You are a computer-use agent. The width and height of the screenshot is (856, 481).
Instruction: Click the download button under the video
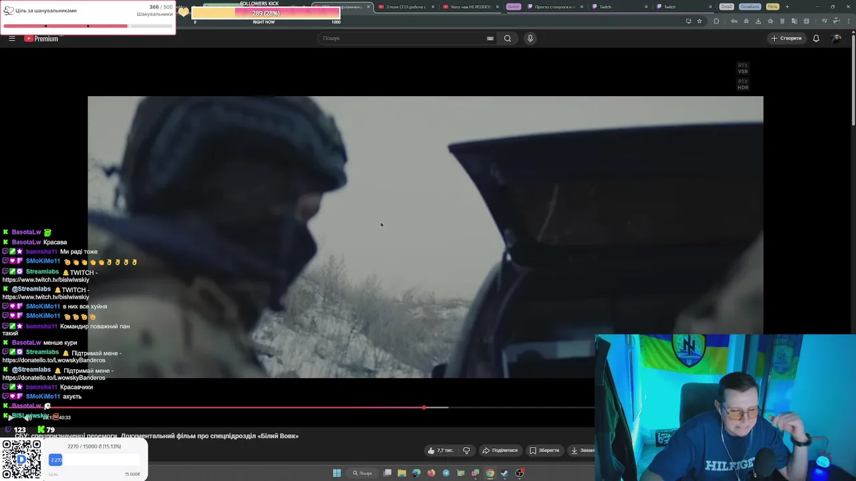coord(580,450)
